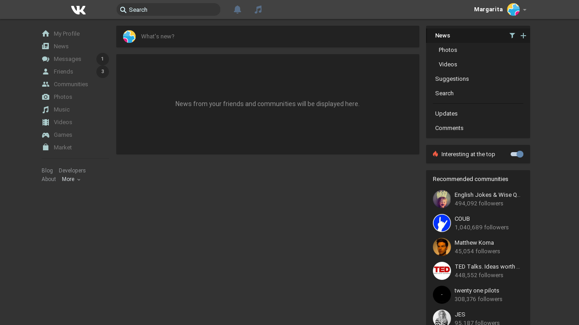Viewport: 579px width, 325px height.
Task: Open the Matthew Koma community name
Action: [474, 243]
